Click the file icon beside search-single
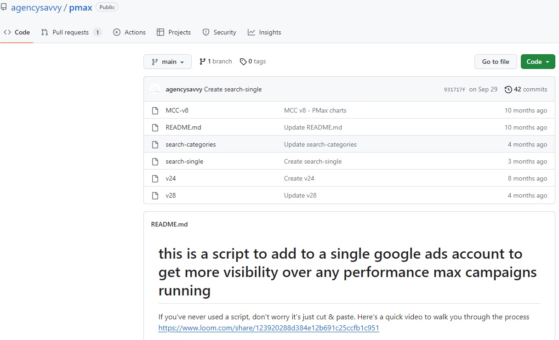This screenshot has width=559, height=340. point(155,161)
